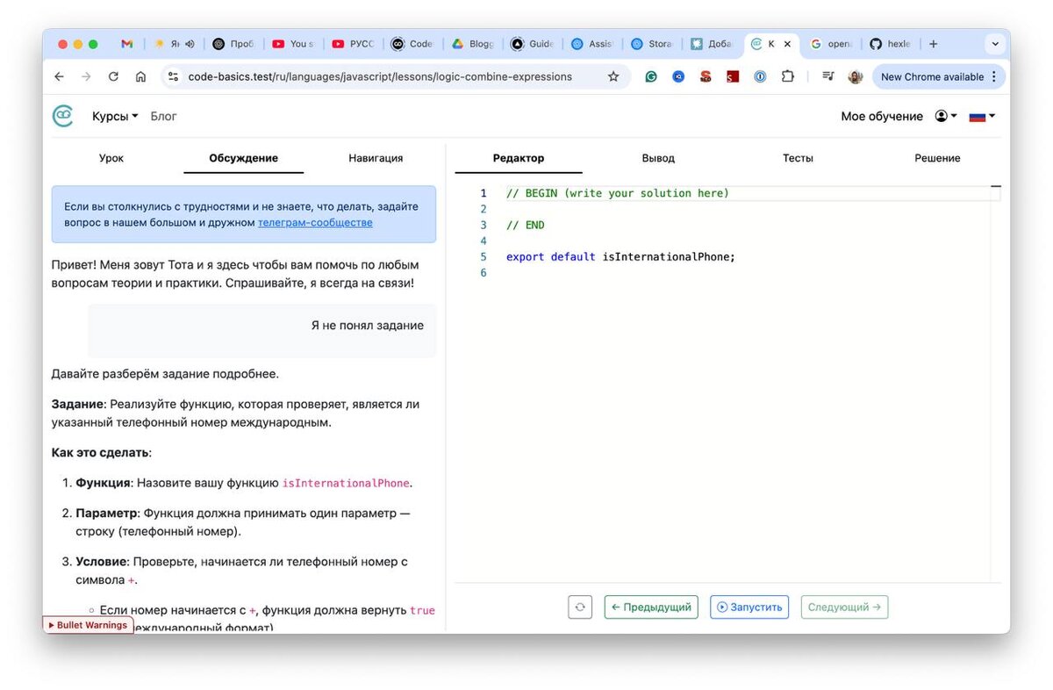Switch to the 'You s' YouTube tab
Screen dimensions: 1053x690
pos(292,44)
